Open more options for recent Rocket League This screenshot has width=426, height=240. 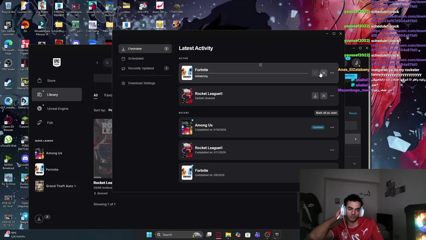(x=332, y=150)
